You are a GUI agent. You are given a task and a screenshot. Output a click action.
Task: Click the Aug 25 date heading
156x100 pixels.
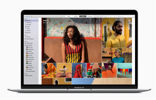(x=46, y=21)
